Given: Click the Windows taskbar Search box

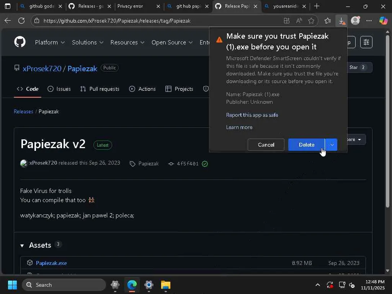Looking at the screenshot, I should (x=64, y=285).
